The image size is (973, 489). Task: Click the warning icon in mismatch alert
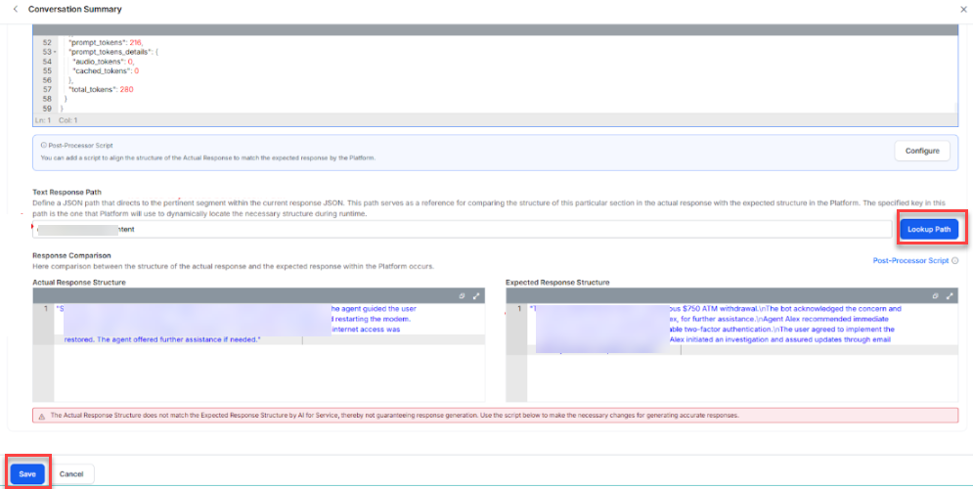click(x=41, y=415)
